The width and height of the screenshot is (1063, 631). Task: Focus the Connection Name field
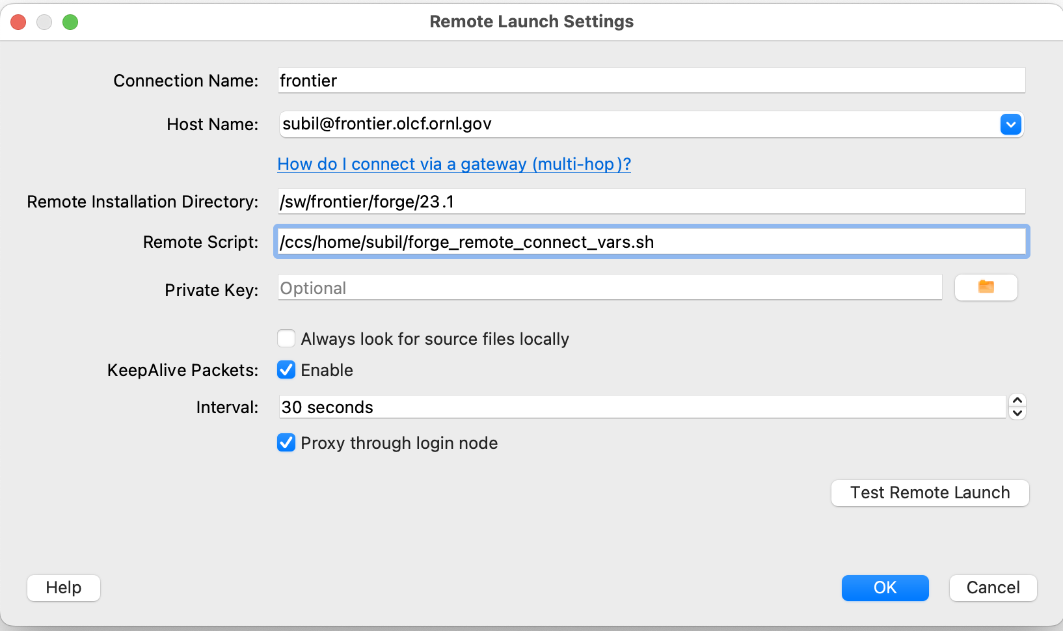[x=651, y=81]
